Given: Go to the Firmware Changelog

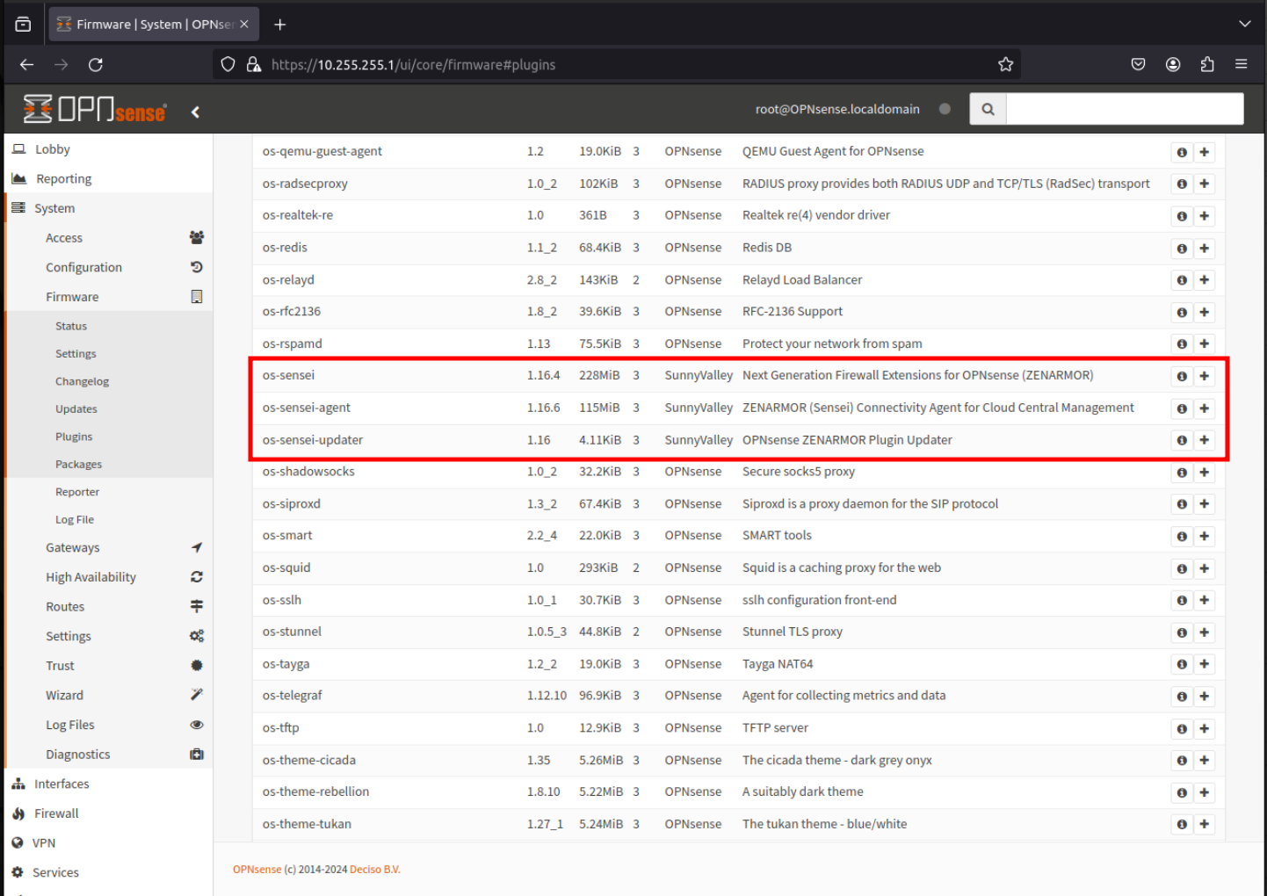Looking at the screenshot, I should pyautogui.click(x=108, y=381).
